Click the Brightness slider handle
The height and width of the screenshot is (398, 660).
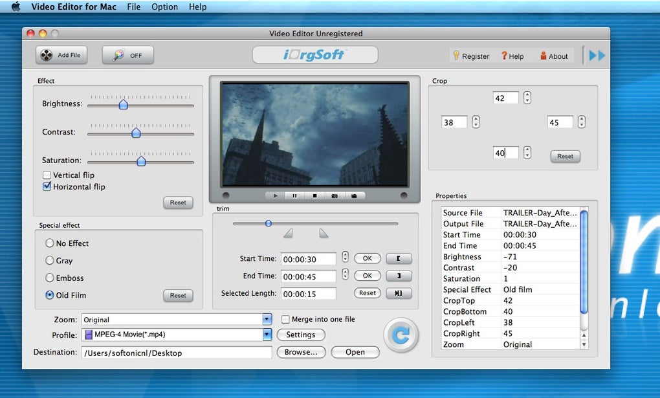point(123,104)
